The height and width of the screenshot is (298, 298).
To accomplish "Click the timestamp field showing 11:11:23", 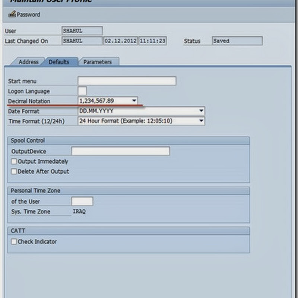I will 152,41.
